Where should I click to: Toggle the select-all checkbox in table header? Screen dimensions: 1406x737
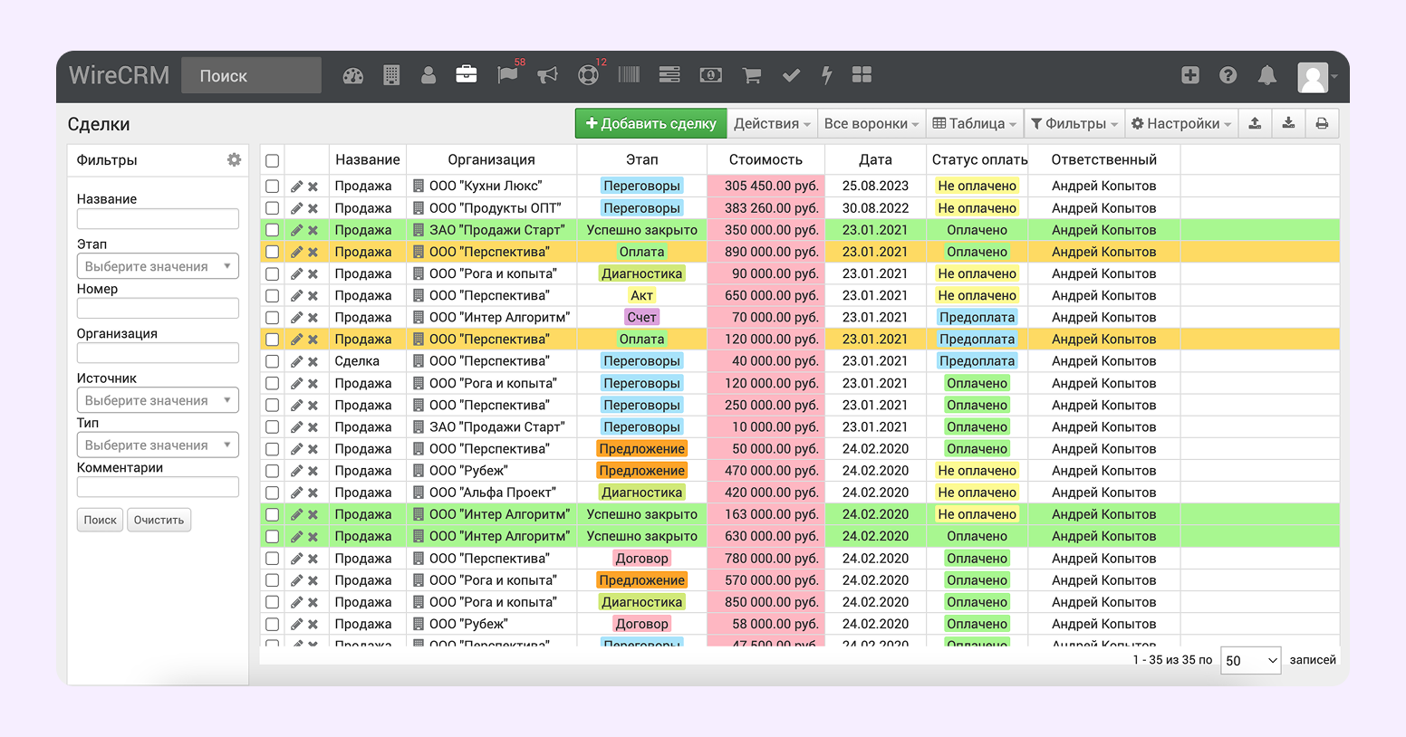click(x=272, y=161)
